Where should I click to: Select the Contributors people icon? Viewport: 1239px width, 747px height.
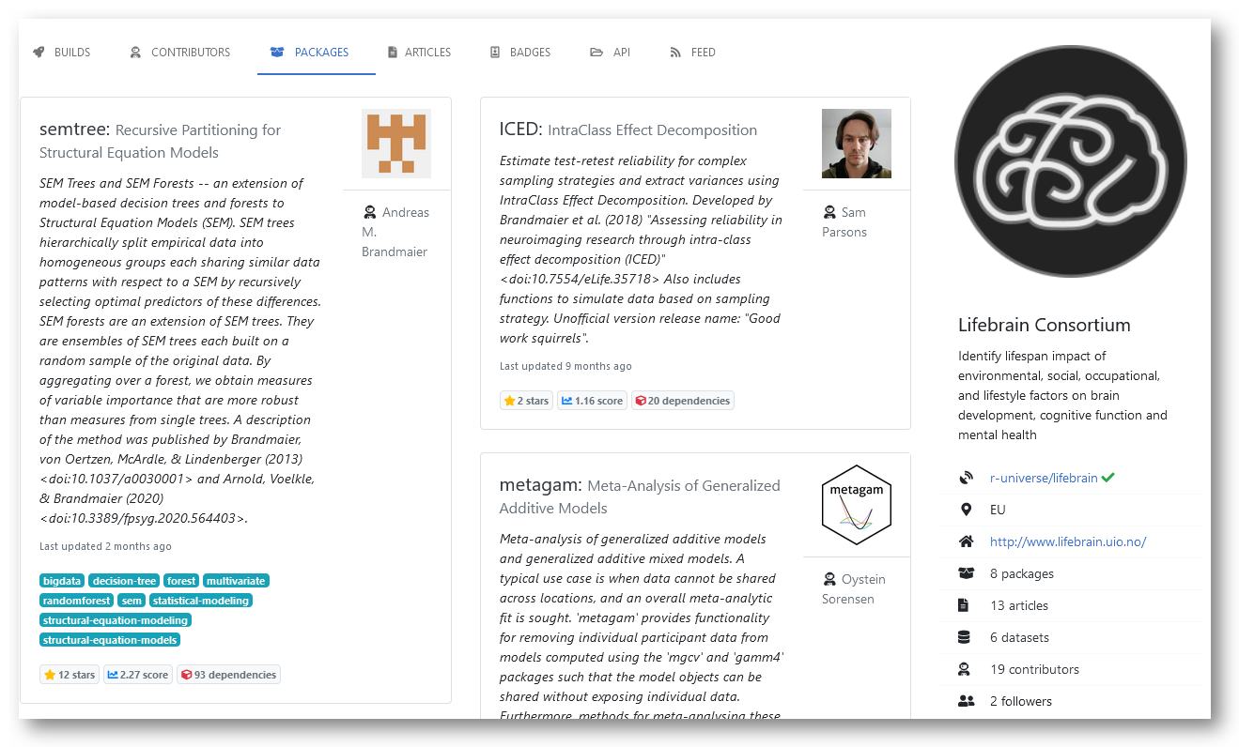click(x=136, y=53)
